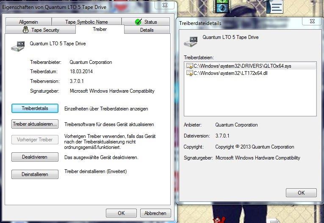The width and height of the screenshot is (324, 223).
Task: Click certificate icon beside LT172x64.dll
Action: pos(189,73)
